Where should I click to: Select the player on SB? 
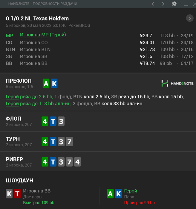click(34, 56)
